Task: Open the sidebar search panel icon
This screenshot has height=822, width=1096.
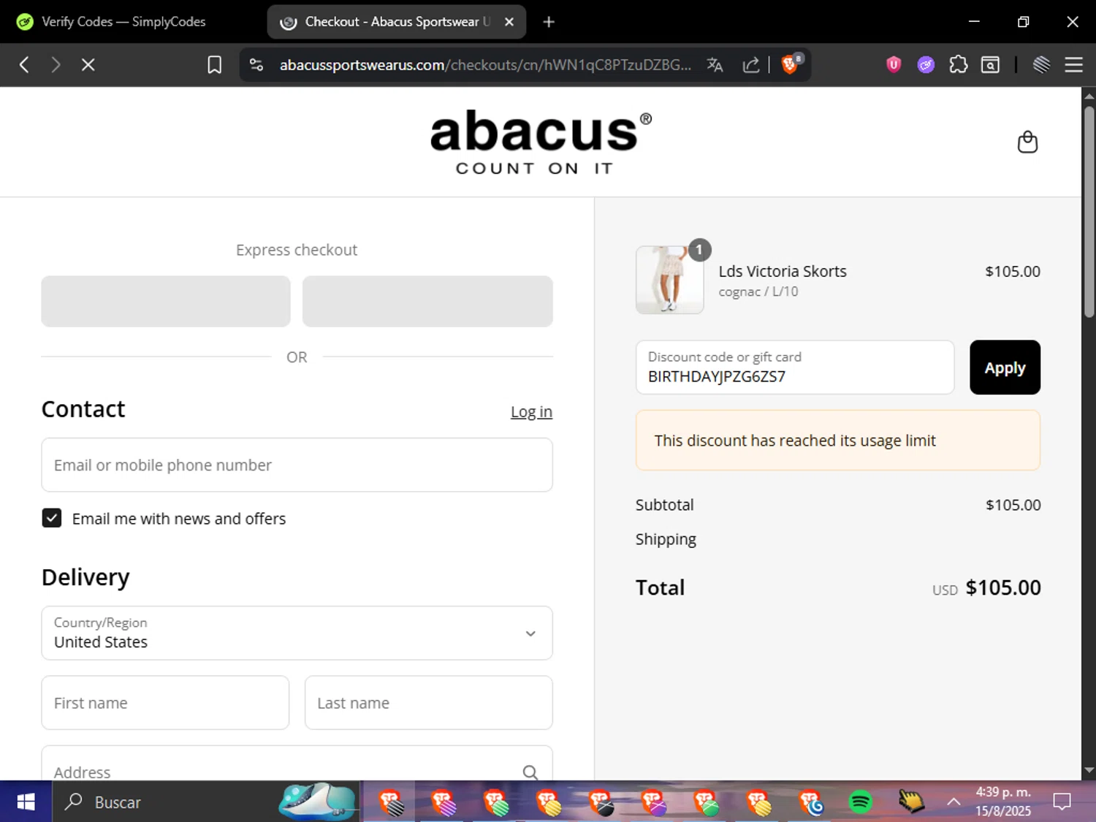Action: [x=990, y=65]
